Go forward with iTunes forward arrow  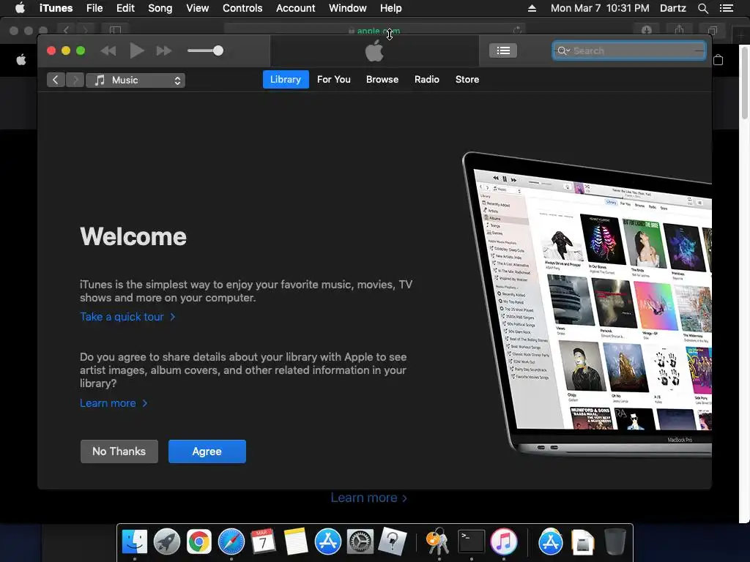[75, 80]
